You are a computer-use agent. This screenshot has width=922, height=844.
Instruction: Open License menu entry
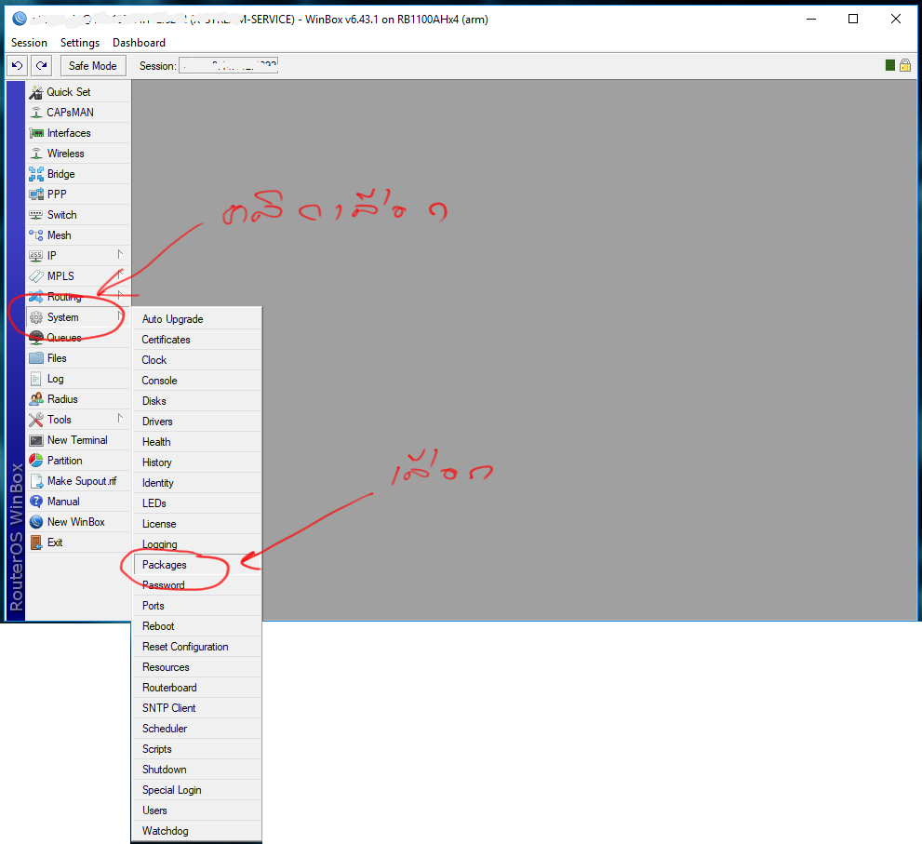[197, 524]
